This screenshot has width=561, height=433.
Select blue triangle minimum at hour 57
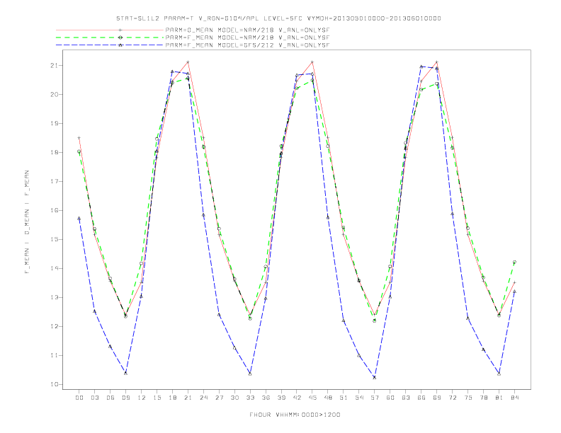point(375,377)
